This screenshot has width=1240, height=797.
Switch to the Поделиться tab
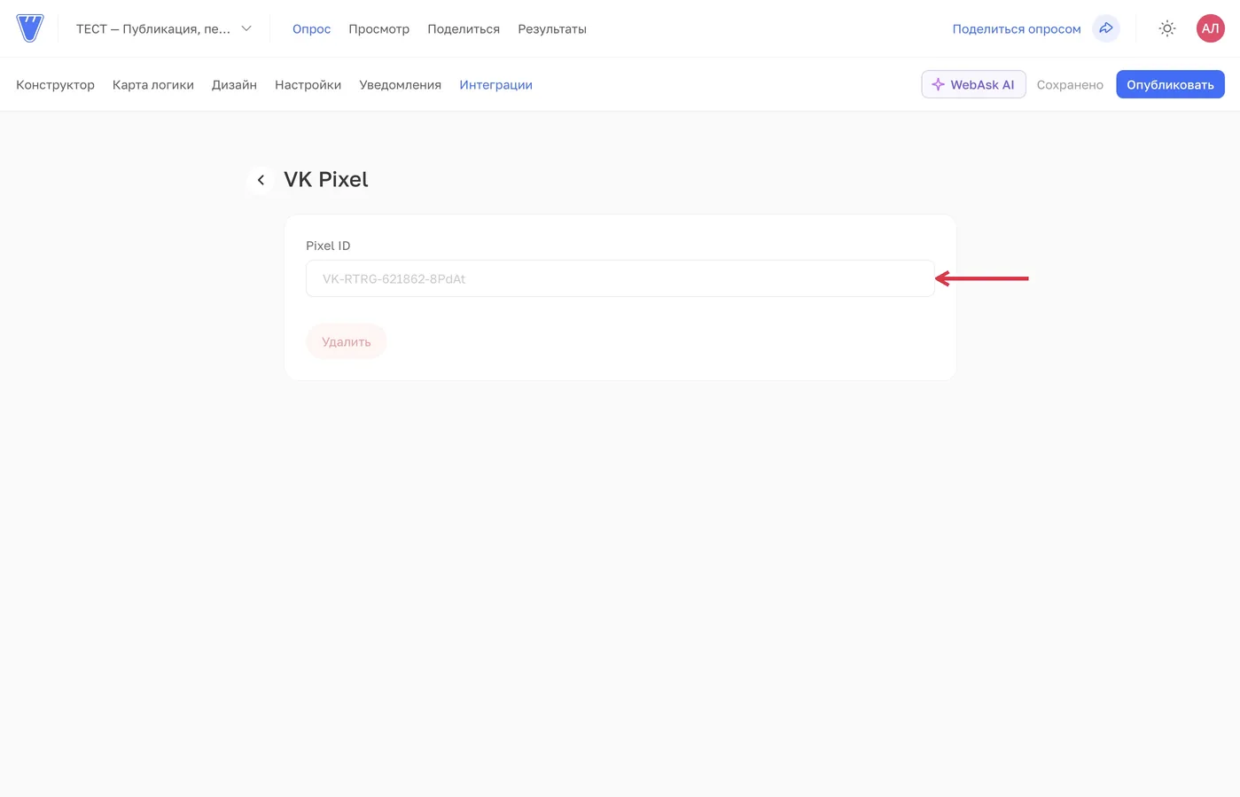tap(464, 29)
